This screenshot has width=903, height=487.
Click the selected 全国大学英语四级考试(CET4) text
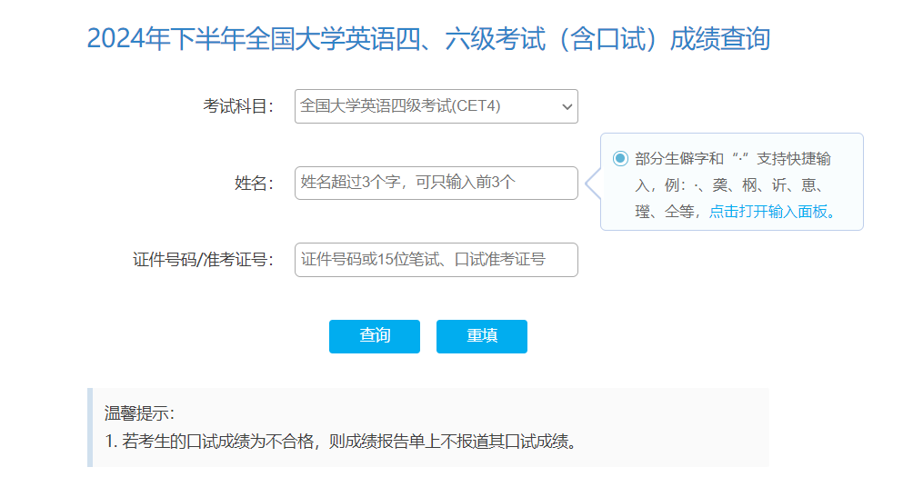click(400, 106)
